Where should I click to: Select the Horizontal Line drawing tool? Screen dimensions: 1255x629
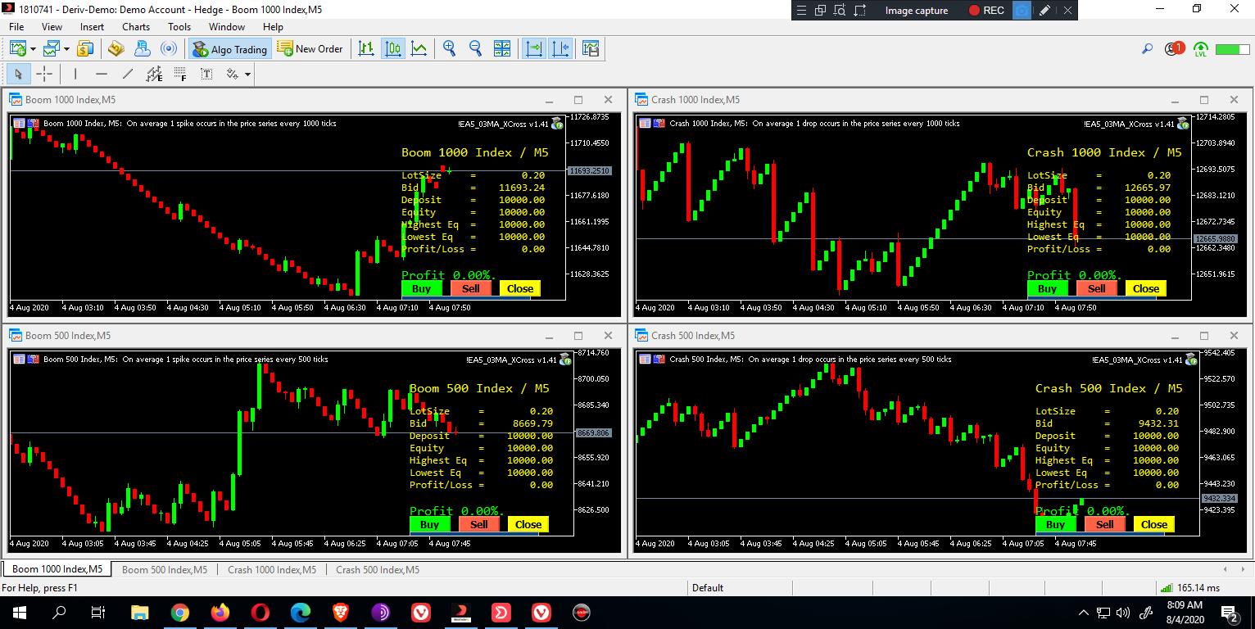pos(102,74)
